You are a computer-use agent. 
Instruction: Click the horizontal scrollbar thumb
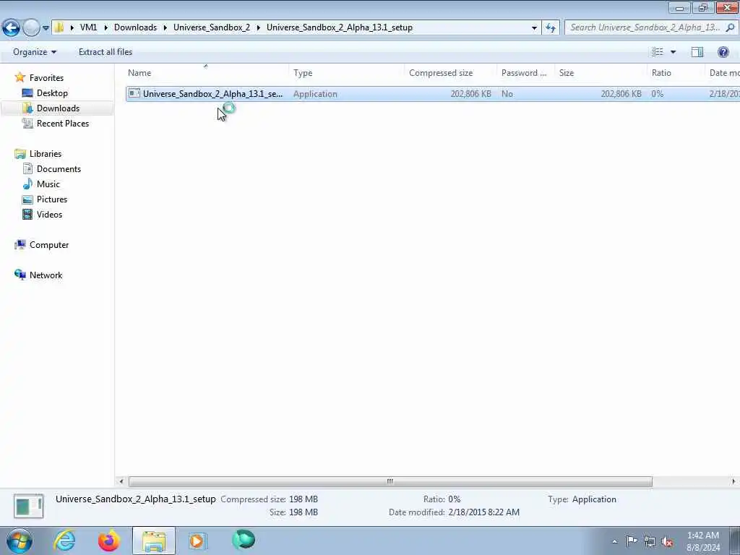390,481
